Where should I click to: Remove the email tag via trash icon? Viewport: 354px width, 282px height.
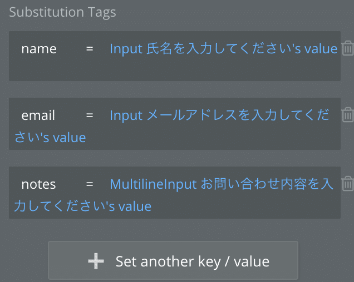[x=347, y=115]
